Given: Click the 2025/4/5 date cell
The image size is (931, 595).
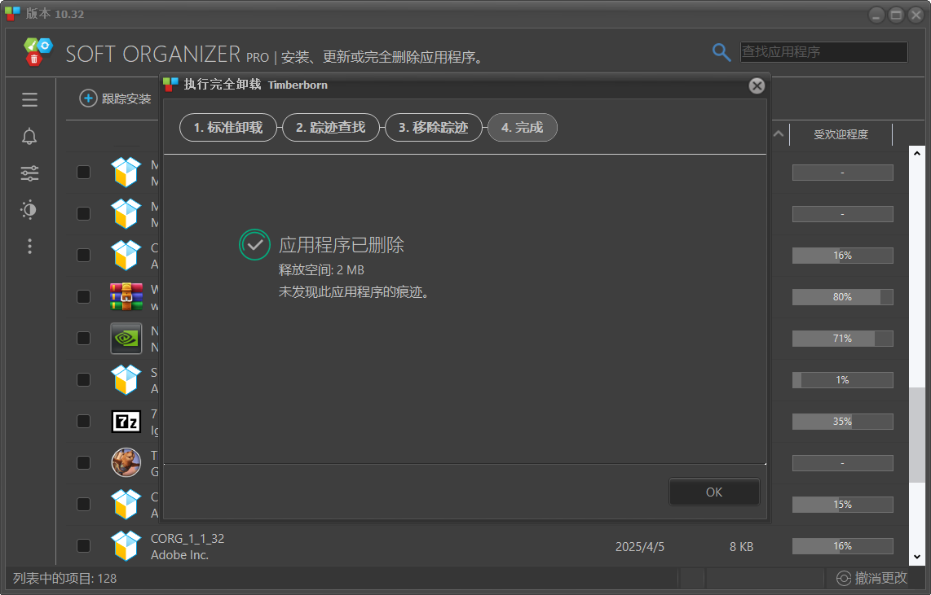Looking at the screenshot, I should click(x=639, y=546).
